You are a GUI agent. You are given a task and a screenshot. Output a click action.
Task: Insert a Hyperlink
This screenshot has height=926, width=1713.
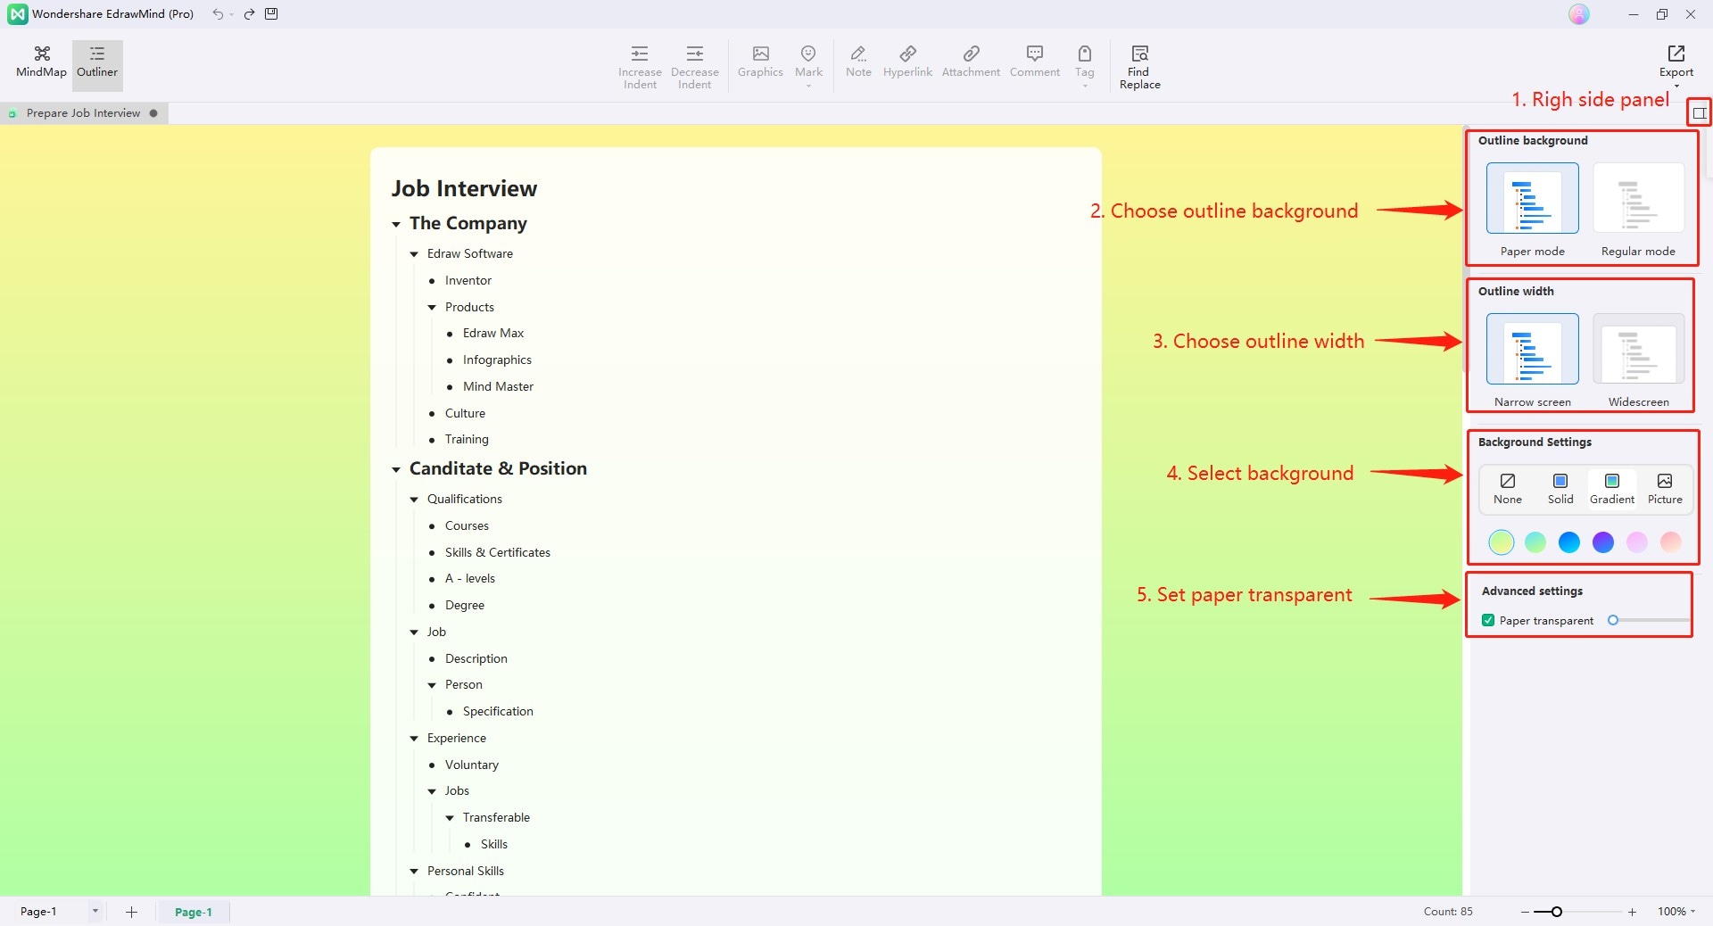[907, 62]
